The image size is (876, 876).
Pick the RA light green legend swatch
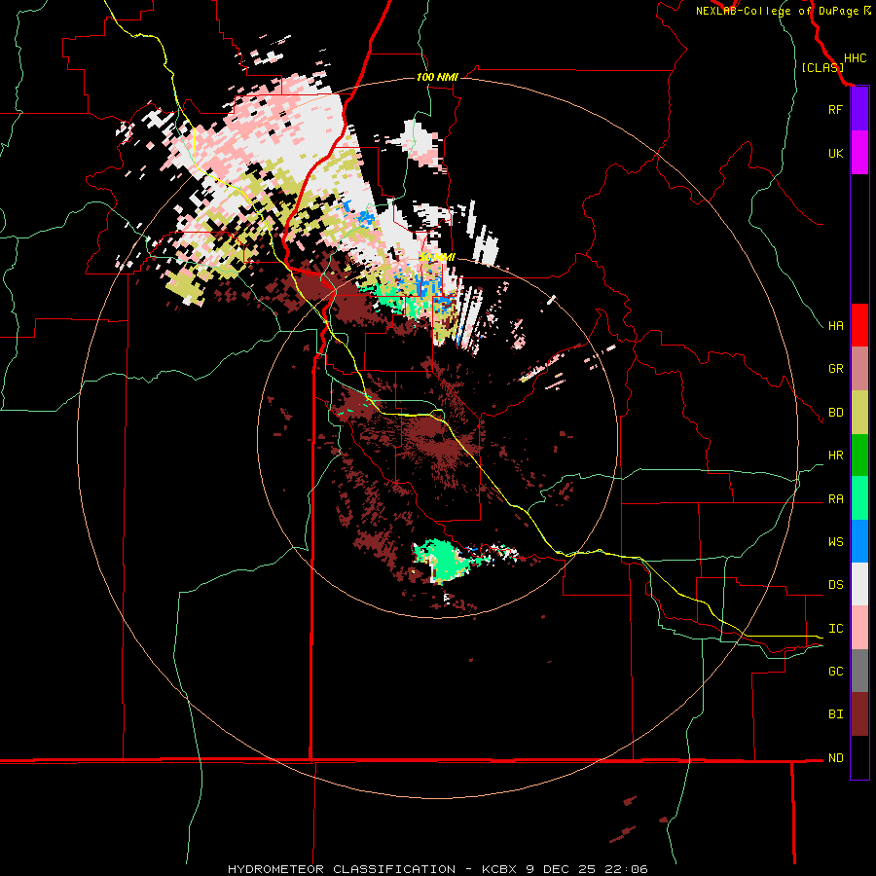tap(859, 498)
